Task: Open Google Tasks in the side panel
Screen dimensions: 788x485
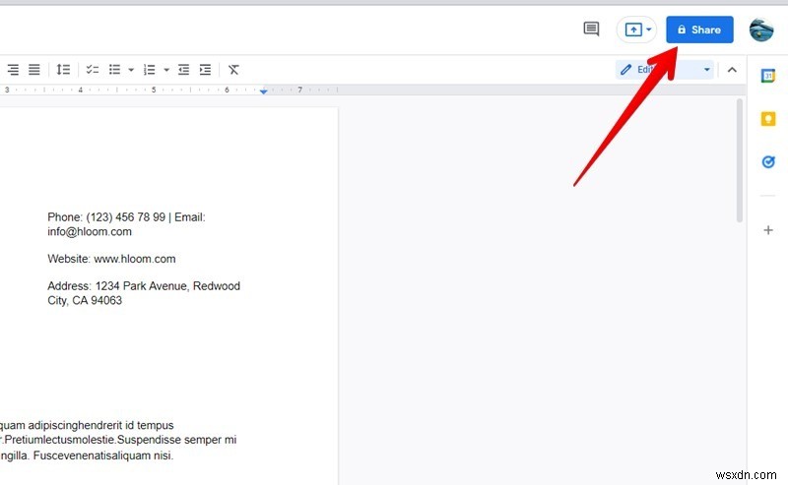Action: point(768,161)
